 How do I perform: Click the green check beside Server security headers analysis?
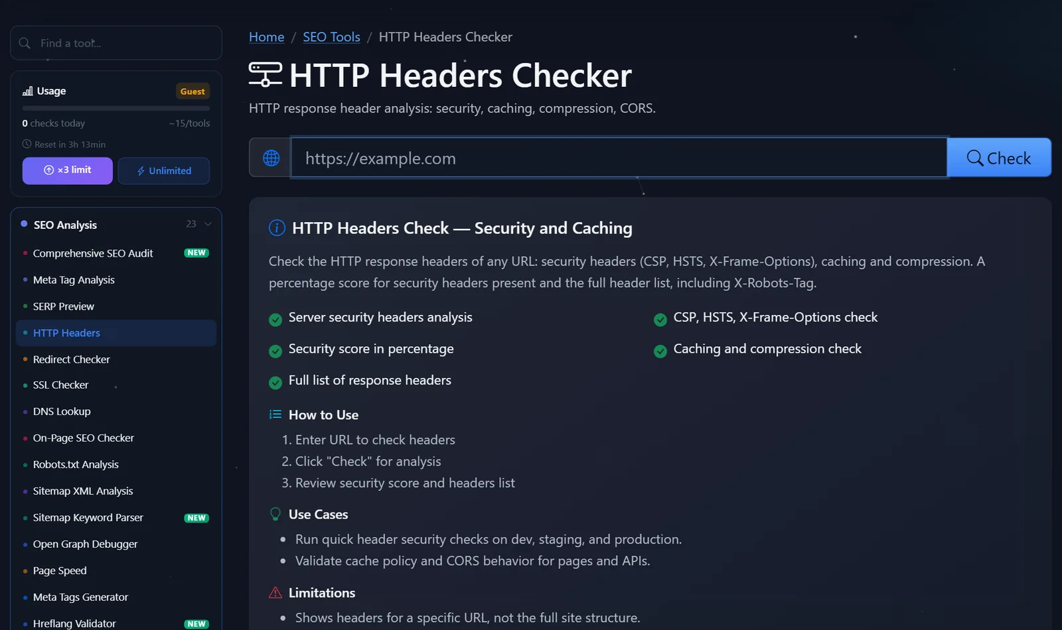click(275, 320)
